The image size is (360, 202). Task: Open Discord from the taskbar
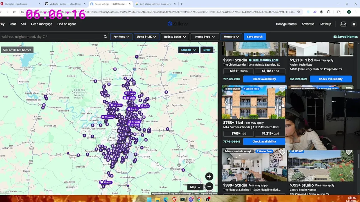tap(191, 199)
